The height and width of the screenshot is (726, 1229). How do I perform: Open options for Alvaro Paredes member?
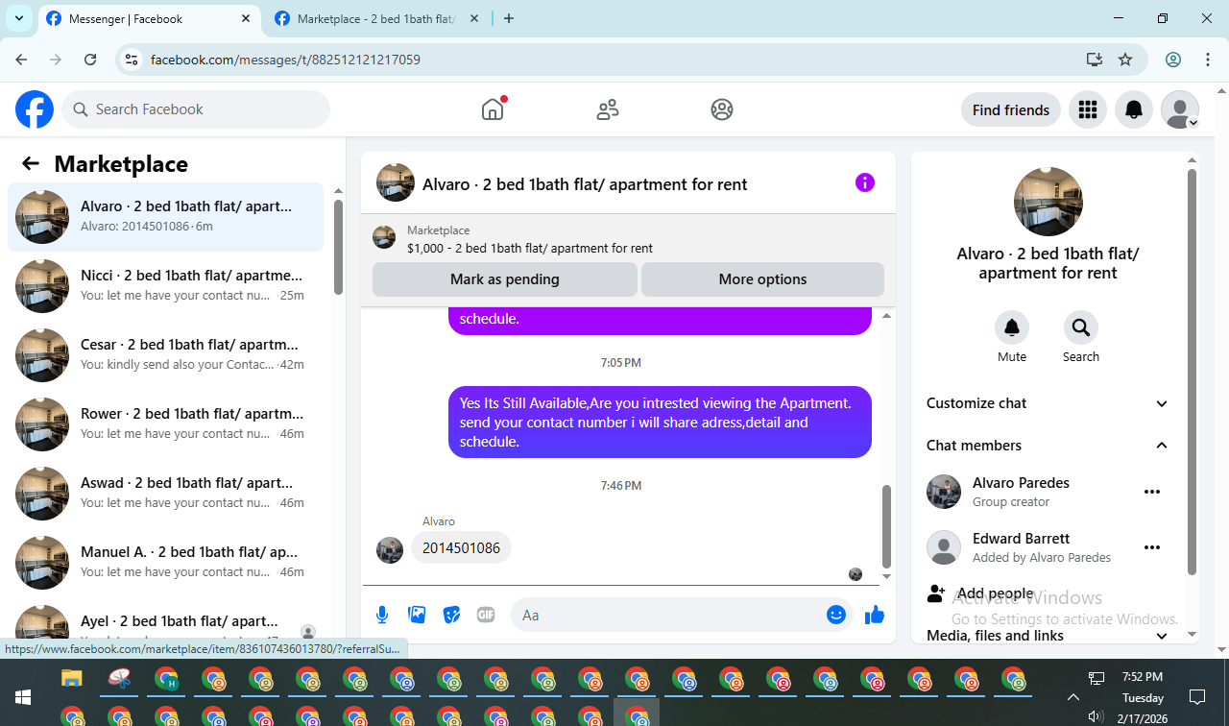click(1152, 492)
